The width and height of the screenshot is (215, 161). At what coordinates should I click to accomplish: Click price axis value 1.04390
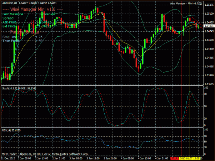tap(209, 49)
